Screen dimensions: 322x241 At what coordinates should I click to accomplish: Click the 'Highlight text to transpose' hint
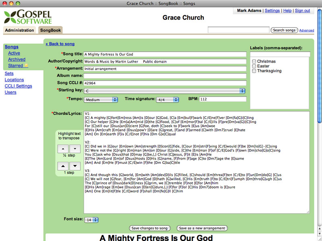click(x=69, y=136)
